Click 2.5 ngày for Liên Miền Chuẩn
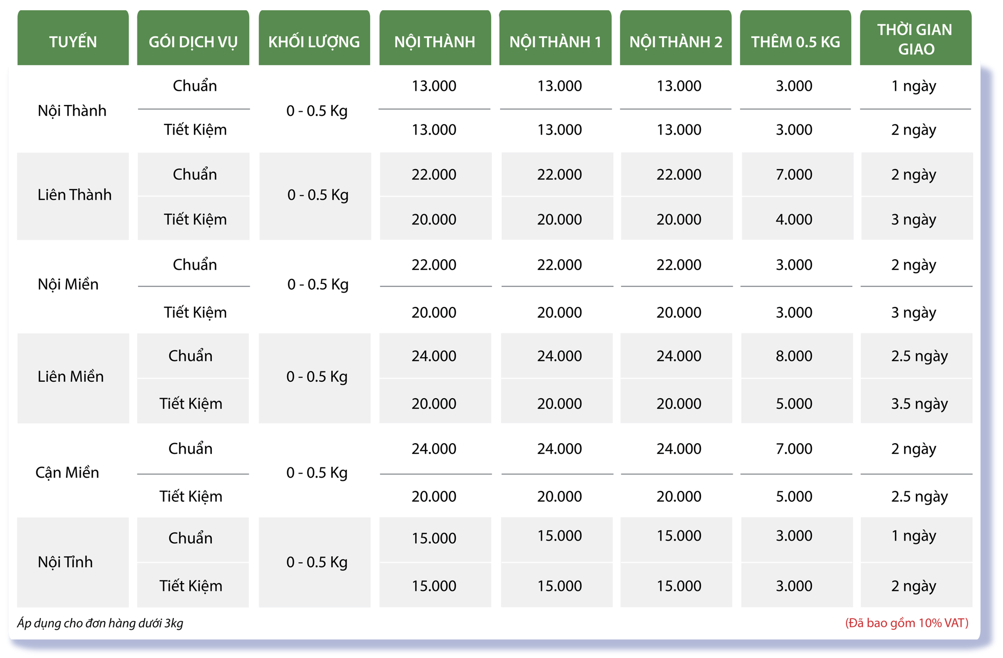The width and height of the screenshot is (1003, 658). (x=919, y=357)
